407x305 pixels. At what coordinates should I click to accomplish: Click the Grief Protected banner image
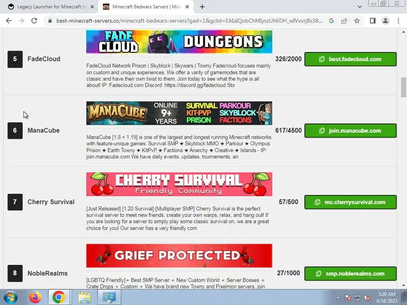(x=179, y=256)
